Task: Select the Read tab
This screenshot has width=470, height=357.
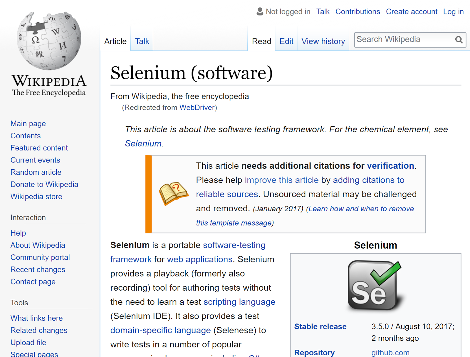Action: coord(261,41)
